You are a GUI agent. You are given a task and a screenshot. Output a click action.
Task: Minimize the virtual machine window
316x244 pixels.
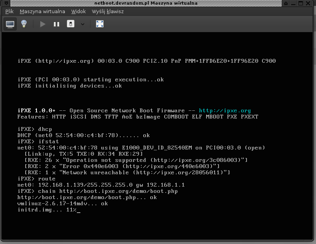pos(293,3)
